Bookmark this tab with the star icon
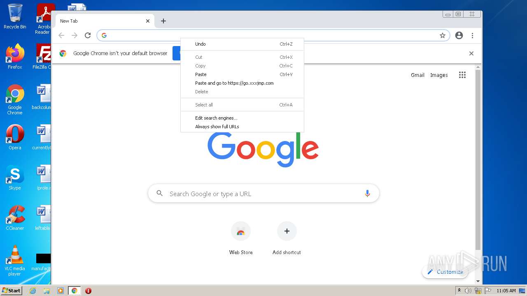 click(443, 35)
